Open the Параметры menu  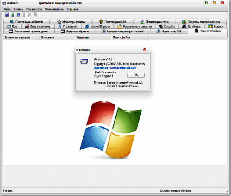point(34,9)
